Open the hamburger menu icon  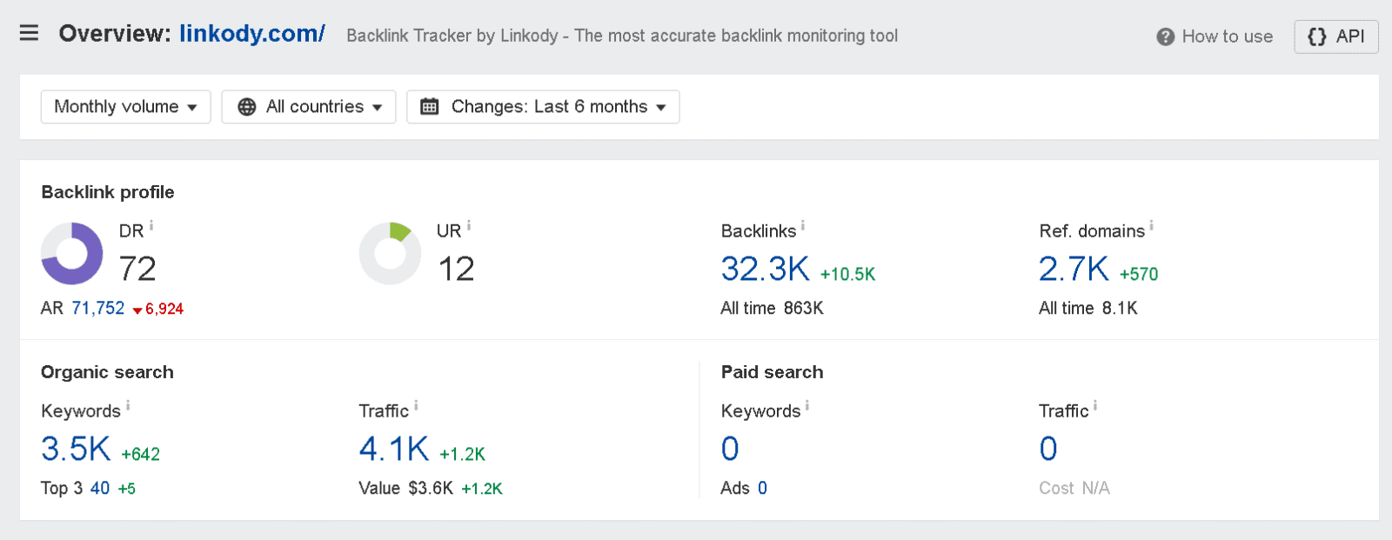(29, 33)
